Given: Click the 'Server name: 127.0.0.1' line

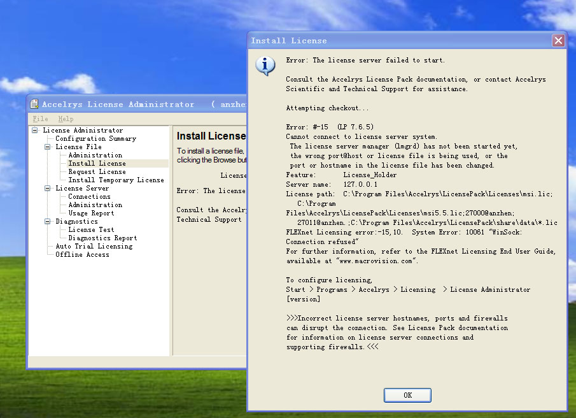Looking at the screenshot, I should [332, 185].
